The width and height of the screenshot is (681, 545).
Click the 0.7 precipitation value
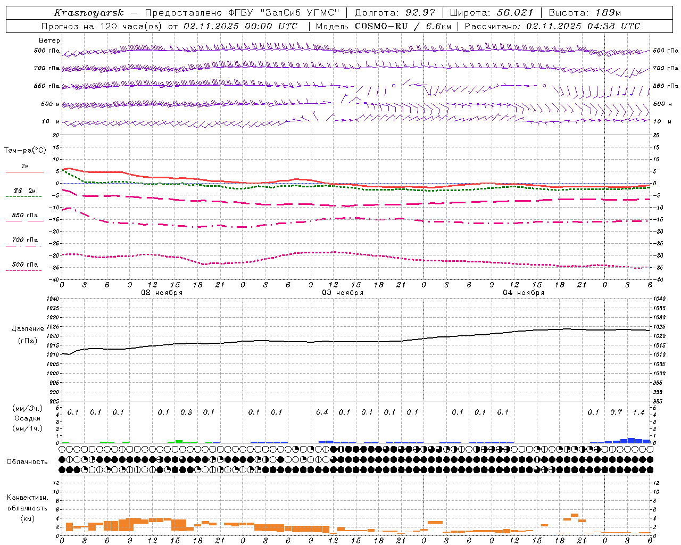[x=616, y=412]
